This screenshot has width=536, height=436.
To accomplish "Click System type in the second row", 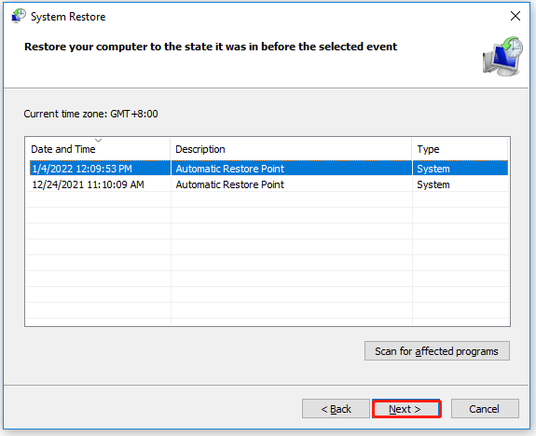I will pos(433,184).
